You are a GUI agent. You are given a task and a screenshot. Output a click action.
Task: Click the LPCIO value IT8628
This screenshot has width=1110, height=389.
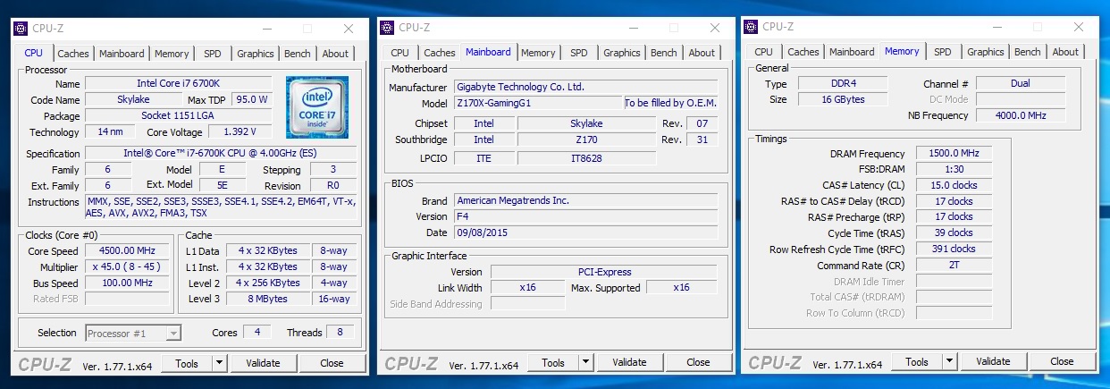[585, 158]
